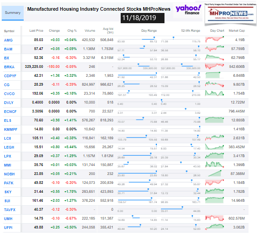Screen dimensions: 257x241
Task: Sort by the Avg Vol (3m) header
Action: [x=108, y=31]
